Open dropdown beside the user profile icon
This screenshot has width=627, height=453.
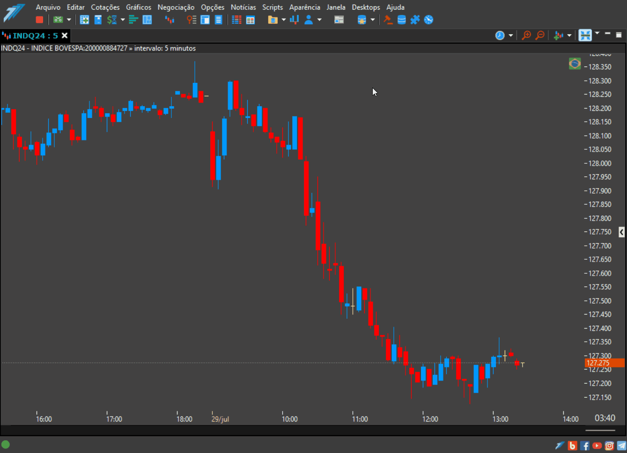pos(319,20)
